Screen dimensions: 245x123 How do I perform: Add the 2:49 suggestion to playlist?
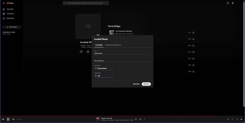point(193,65)
